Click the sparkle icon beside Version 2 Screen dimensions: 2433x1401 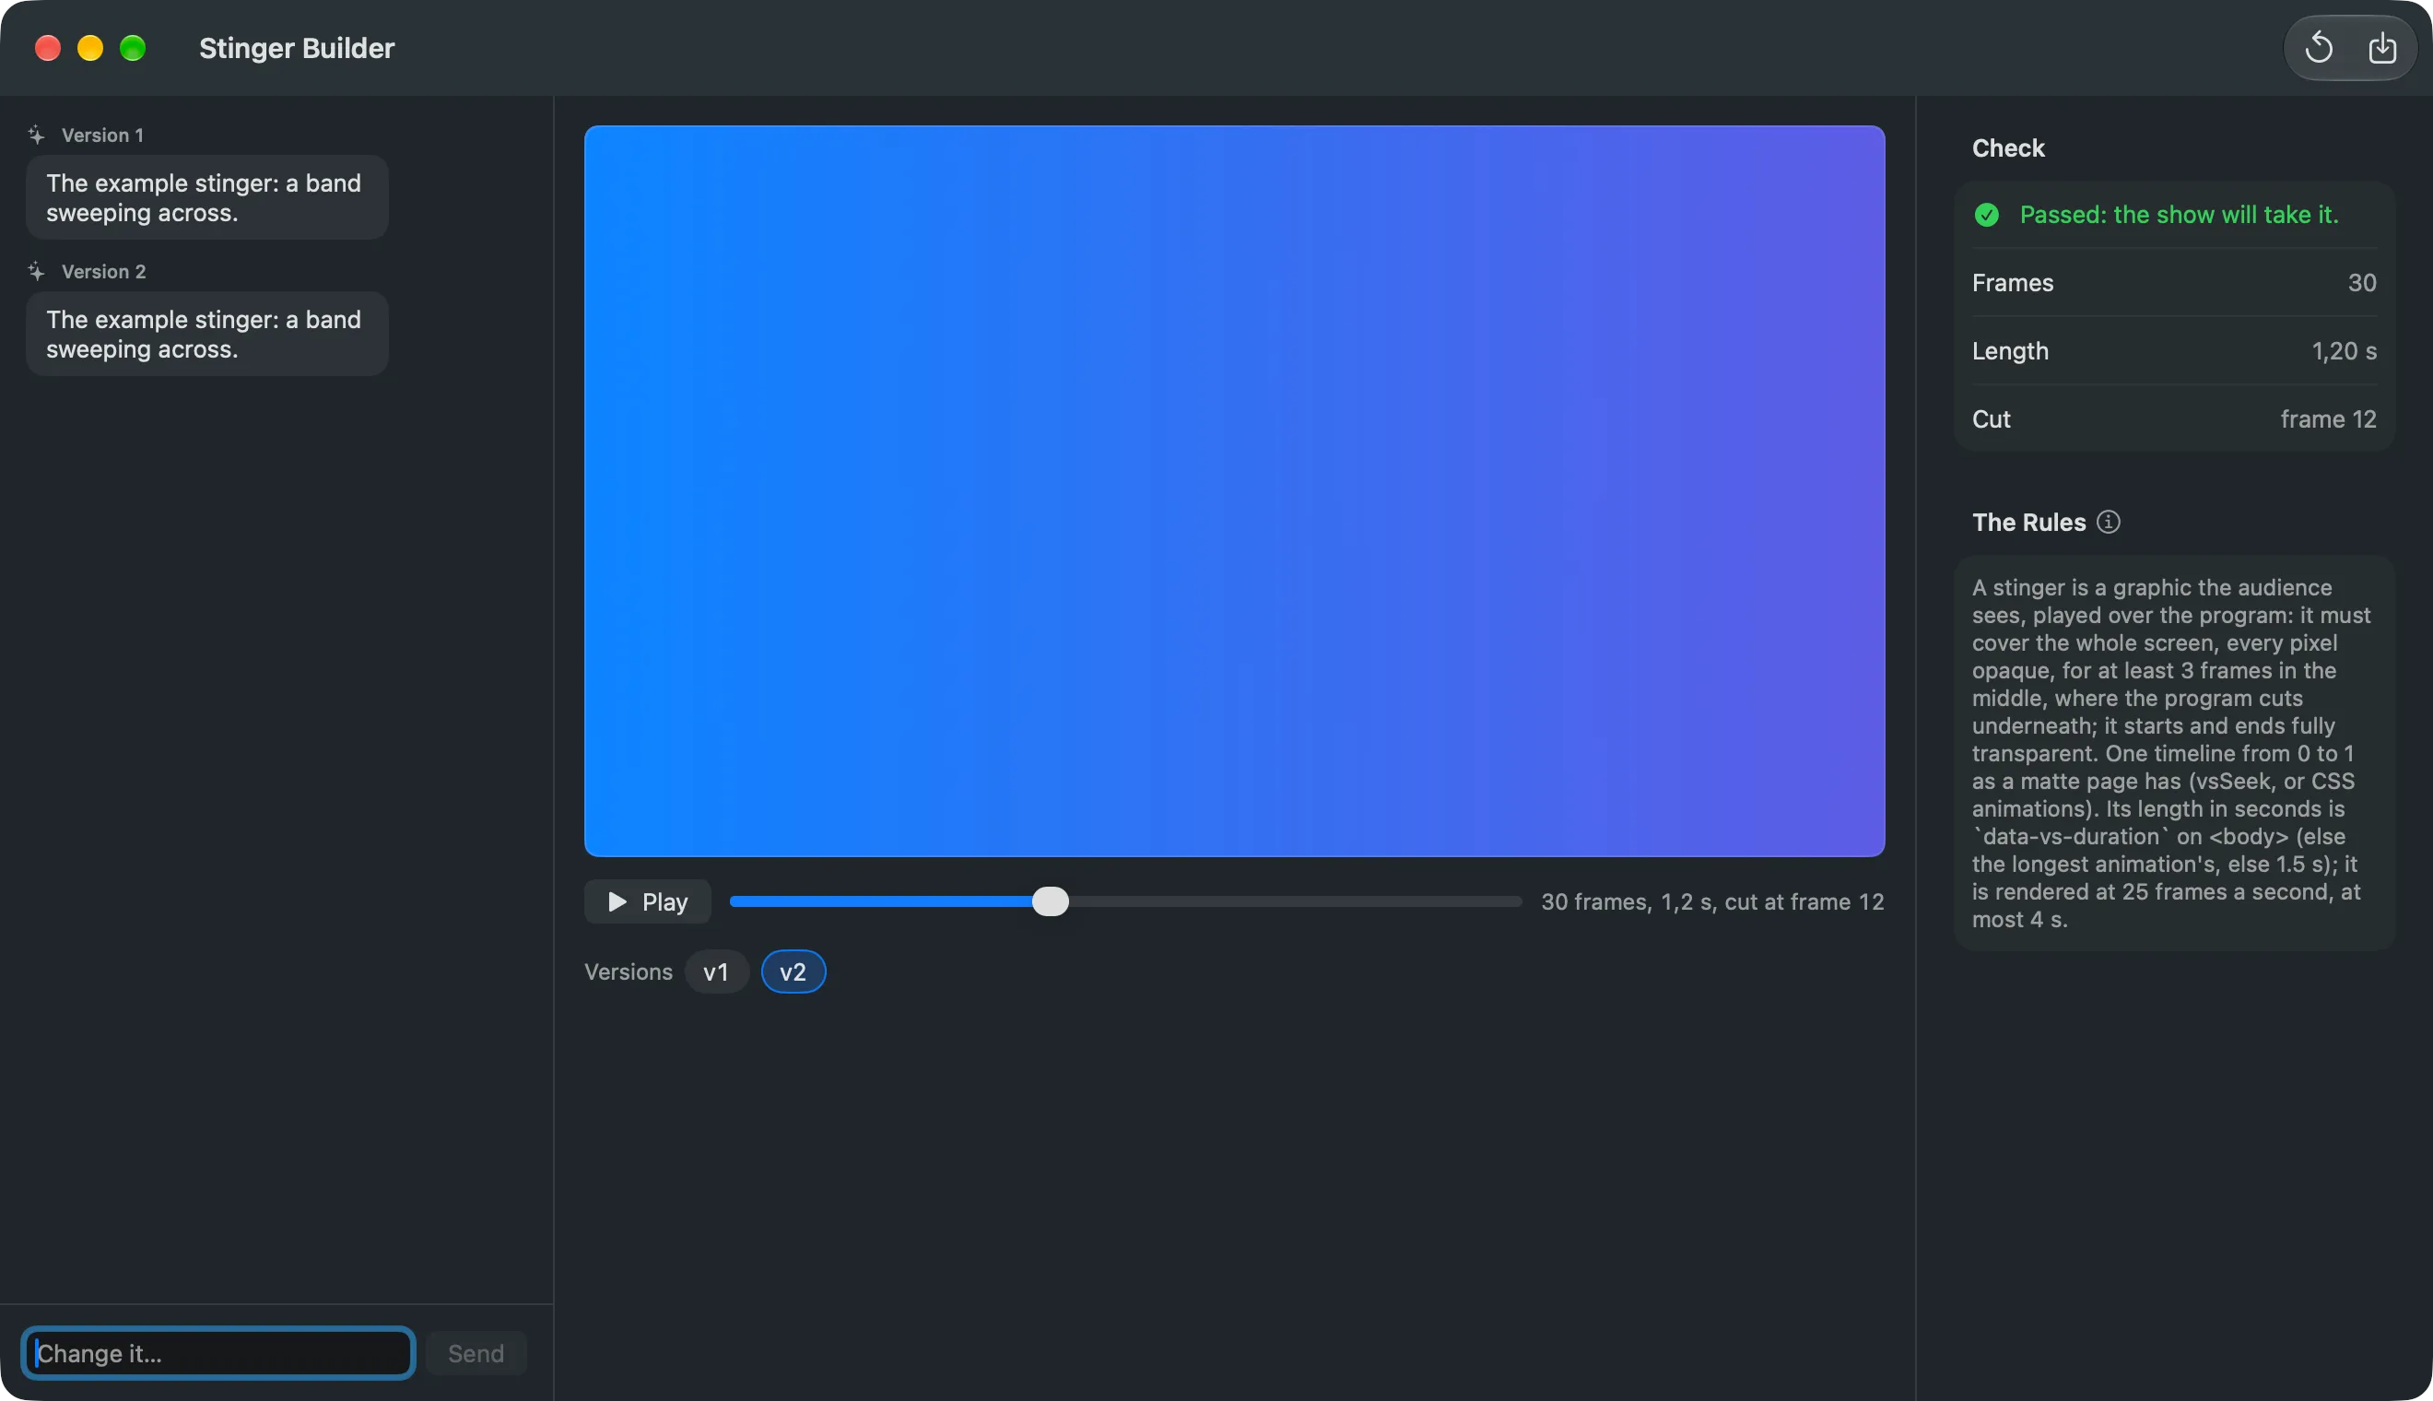click(37, 271)
